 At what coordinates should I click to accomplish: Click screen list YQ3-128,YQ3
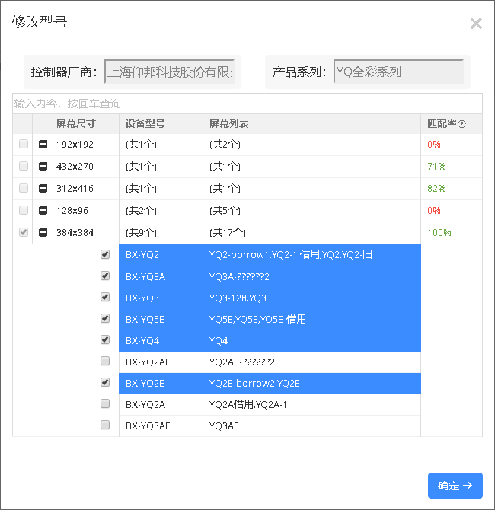coord(238,298)
